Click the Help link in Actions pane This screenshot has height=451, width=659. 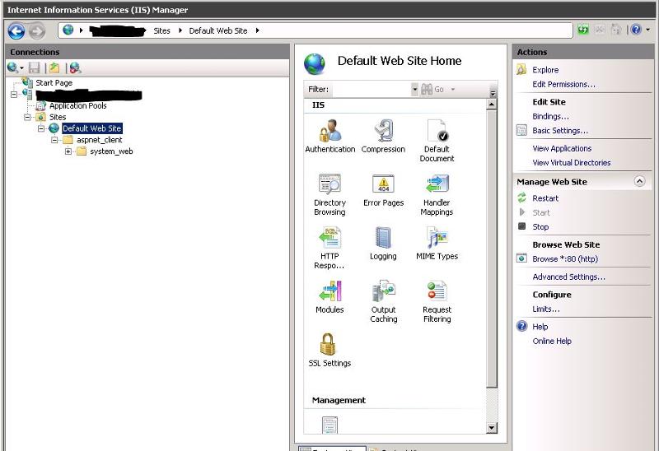click(x=540, y=327)
